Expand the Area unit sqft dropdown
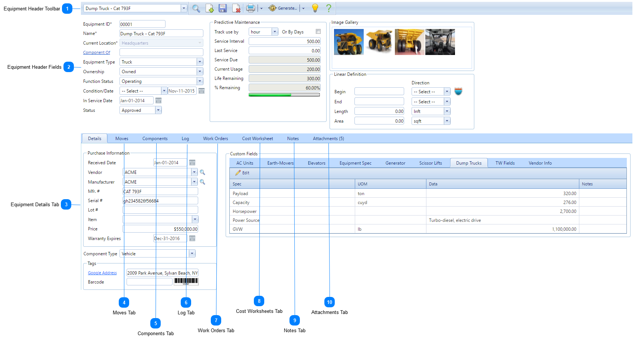Image resolution: width=635 pixels, height=340 pixels. [447, 121]
